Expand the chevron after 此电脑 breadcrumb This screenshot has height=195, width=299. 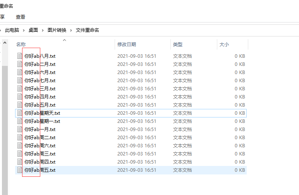[24, 30]
